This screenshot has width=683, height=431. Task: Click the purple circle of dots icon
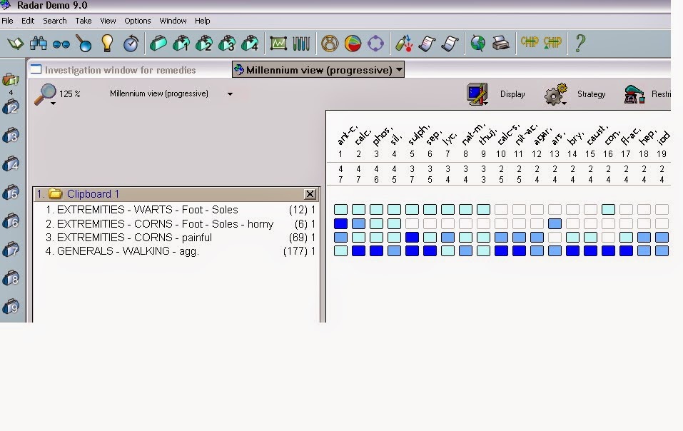pyautogui.click(x=375, y=44)
